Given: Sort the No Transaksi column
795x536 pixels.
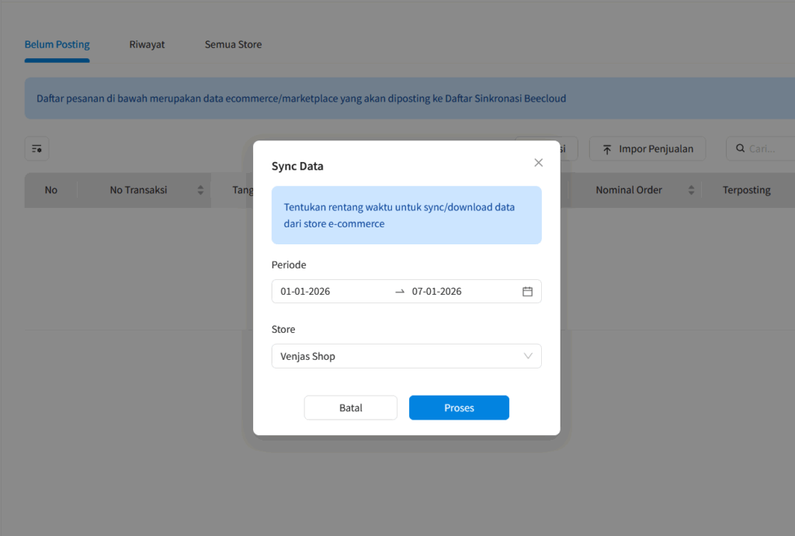Looking at the screenshot, I should click(x=200, y=189).
